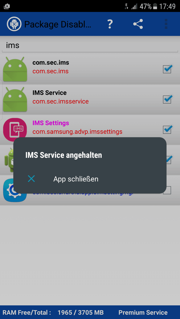
Task: Open the help question mark icon
Action: pos(110,24)
